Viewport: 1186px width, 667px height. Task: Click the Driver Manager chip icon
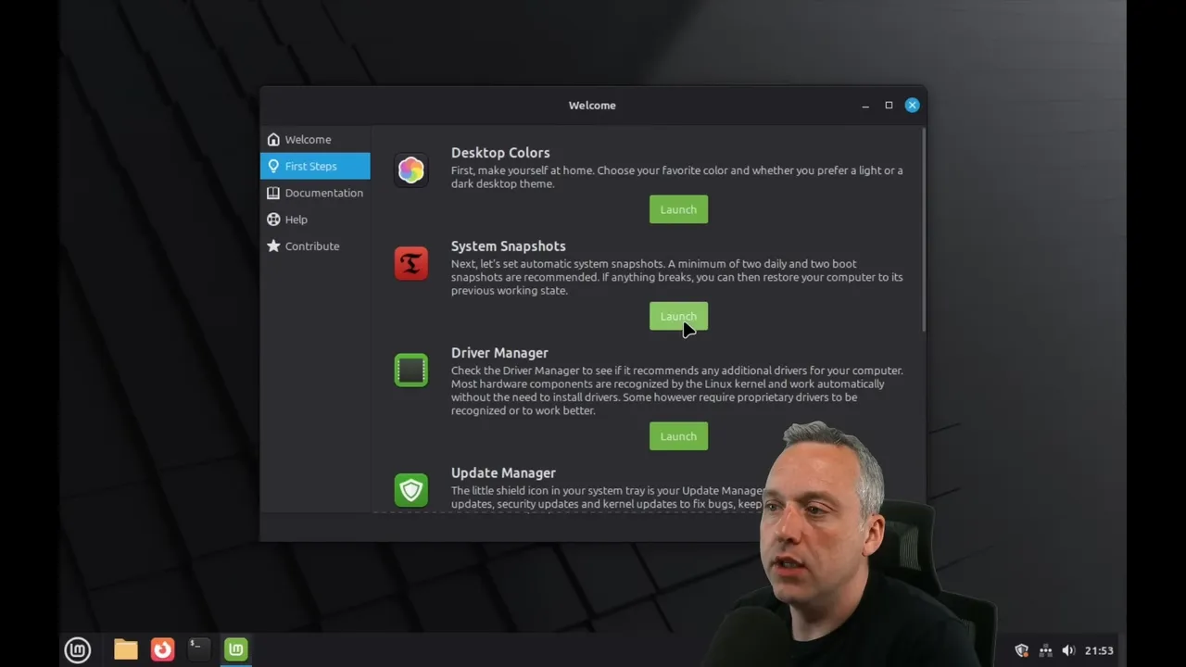coord(410,371)
